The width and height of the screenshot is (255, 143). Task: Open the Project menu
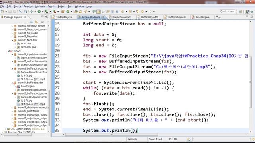click(61, 6)
